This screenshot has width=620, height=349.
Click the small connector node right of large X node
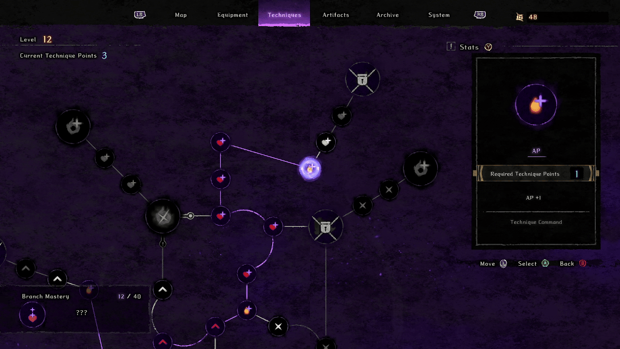[x=190, y=216]
